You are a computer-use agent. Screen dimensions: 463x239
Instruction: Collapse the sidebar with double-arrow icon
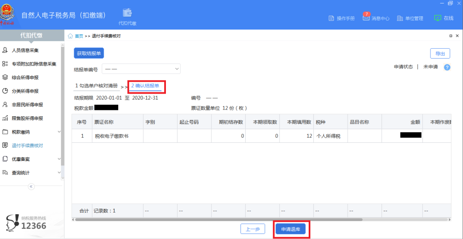pos(31,186)
